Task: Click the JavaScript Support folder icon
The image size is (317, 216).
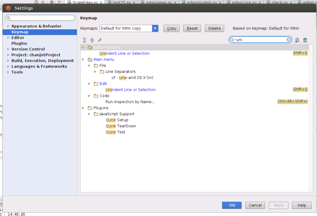Action: click(96, 114)
